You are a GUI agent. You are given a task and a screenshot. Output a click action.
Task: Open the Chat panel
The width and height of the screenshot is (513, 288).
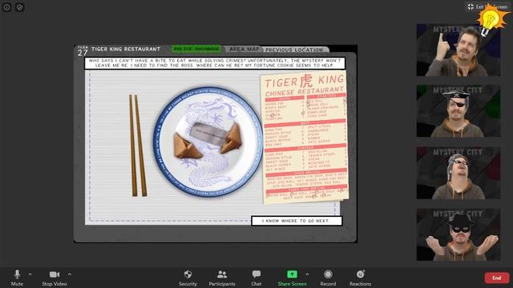pyautogui.click(x=256, y=278)
